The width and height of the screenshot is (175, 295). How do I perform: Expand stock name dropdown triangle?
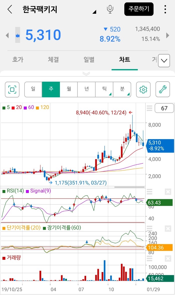click(94, 12)
